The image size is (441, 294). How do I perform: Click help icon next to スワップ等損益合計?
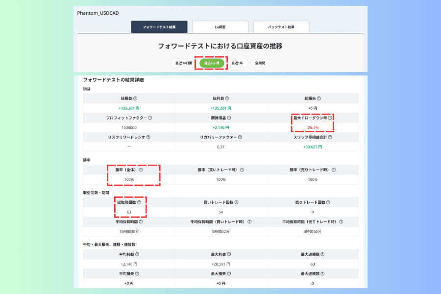[x=330, y=137]
